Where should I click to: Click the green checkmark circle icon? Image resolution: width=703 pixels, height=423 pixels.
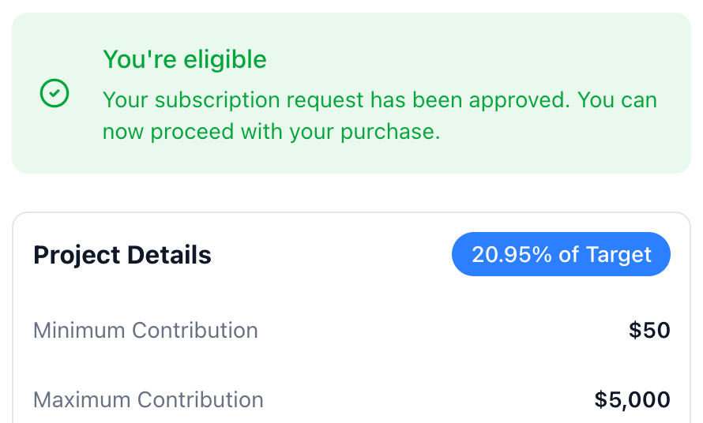55,93
